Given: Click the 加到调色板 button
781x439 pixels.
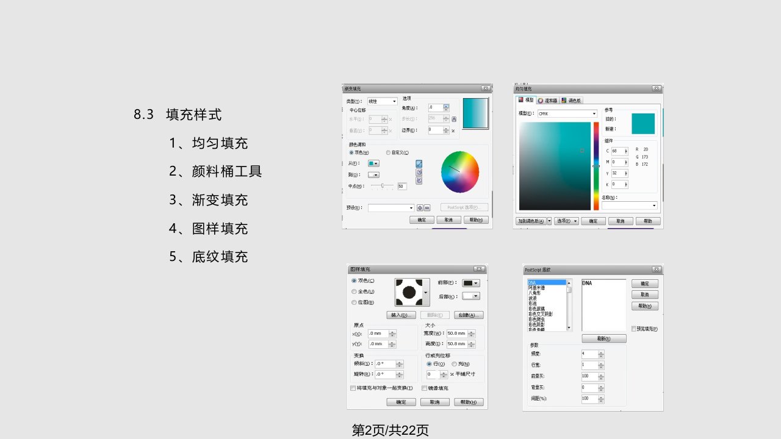Looking at the screenshot, I should point(531,221).
